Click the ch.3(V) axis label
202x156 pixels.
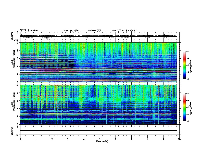[12, 131]
